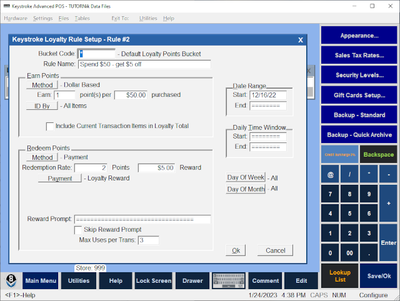This screenshot has height=301, width=400.
Task: Close the Loyalty Rule Setup dialog with X
Action: [300, 40]
